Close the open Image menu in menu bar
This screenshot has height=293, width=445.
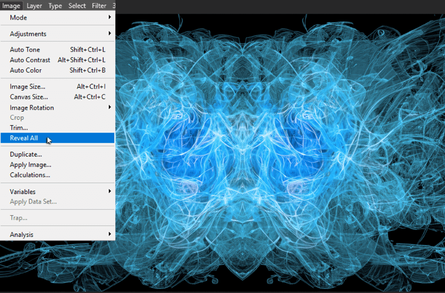pos(11,6)
